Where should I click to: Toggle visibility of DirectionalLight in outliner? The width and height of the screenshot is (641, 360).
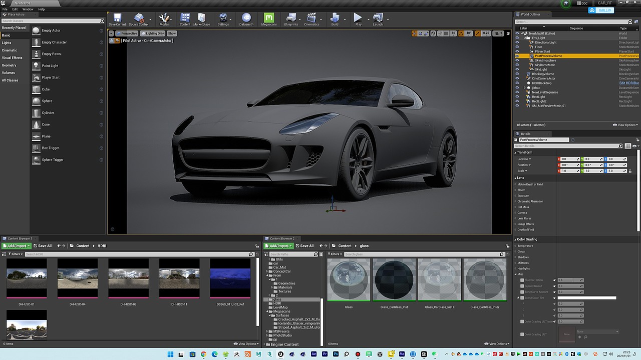[517, 42]
